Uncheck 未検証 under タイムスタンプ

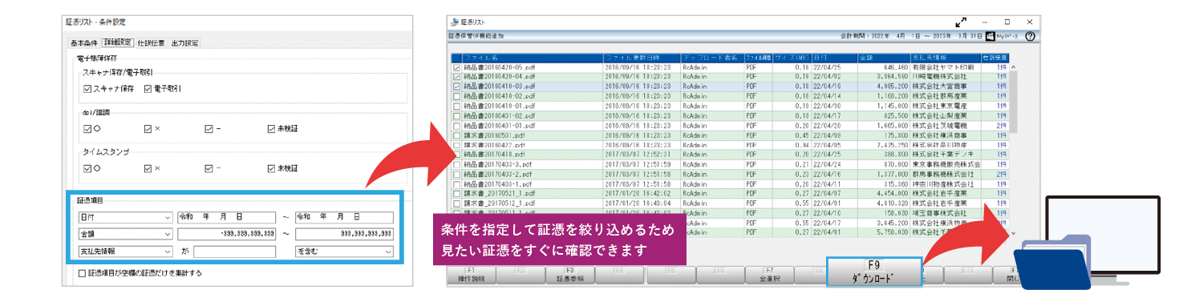click(x=271, y=168)
